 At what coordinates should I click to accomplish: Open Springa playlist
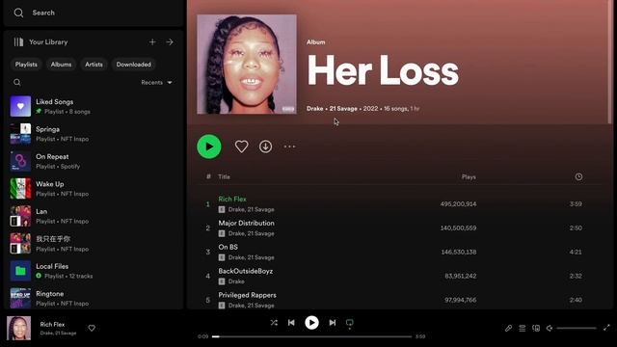pyautogui.click(x=94, y=134)
